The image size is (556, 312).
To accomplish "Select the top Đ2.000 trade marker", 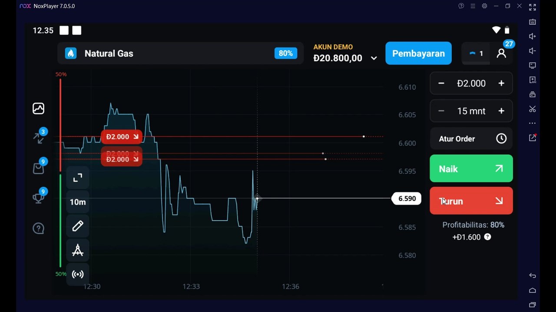I will coord(122,136).
